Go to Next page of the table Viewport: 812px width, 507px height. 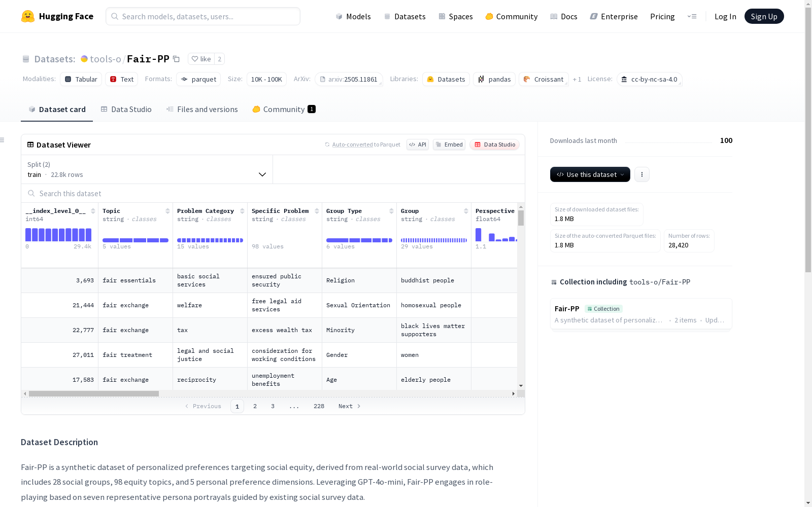(349, 406)
